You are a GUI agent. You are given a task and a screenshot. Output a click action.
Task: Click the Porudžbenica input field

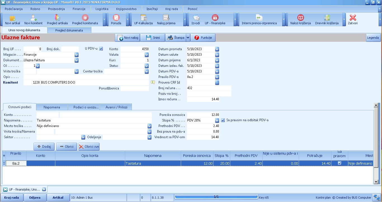[135, 88]
